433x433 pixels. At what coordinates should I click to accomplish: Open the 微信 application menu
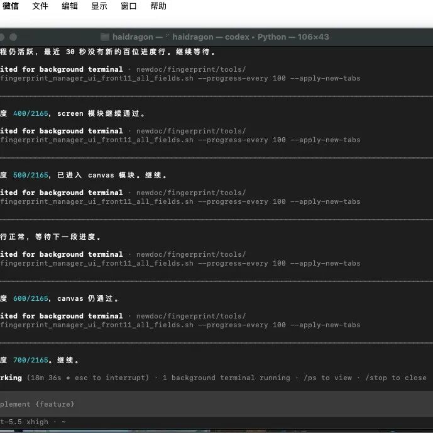[x=11, y=6]
